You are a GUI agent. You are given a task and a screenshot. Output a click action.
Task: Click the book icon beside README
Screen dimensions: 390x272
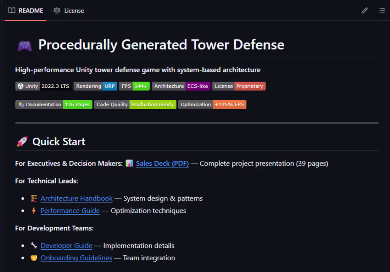coord(11,11)
